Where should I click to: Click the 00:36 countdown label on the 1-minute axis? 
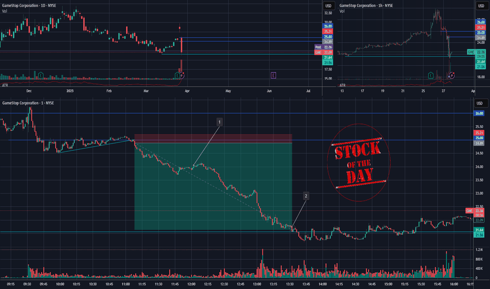tap(479, 215)
